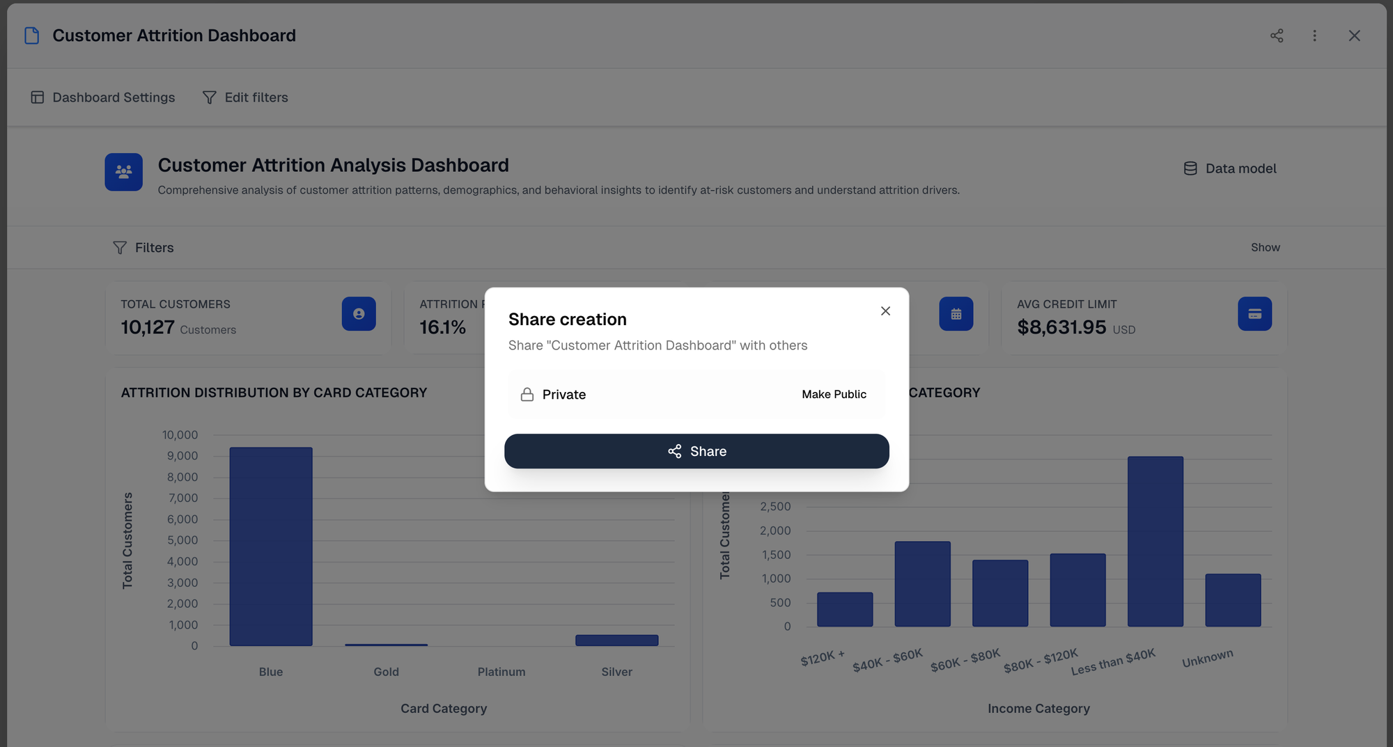Toggle visibility with Make Public
1393x747 pixels.
(834, 395)
